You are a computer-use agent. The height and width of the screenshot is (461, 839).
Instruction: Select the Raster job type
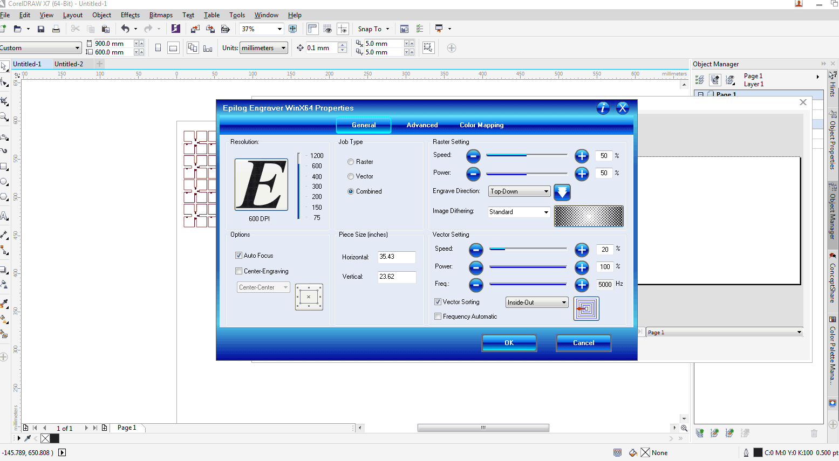[351, 162]
